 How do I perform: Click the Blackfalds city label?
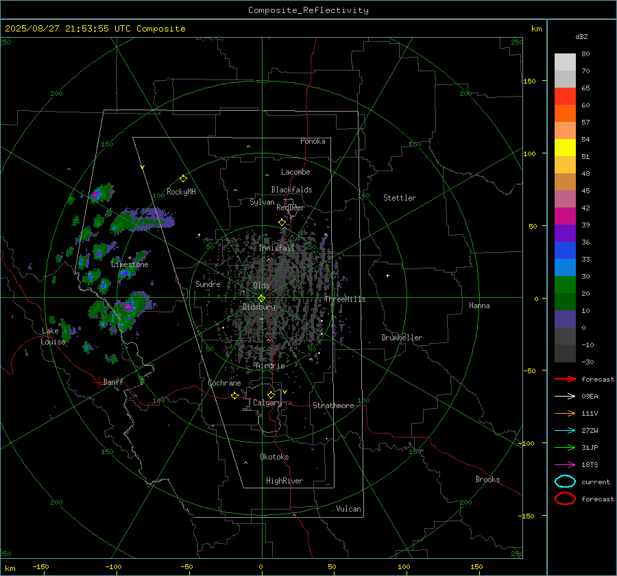[291, 190]
